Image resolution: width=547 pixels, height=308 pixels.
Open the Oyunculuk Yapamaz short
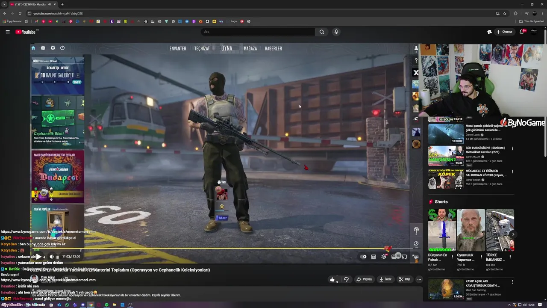tap(471, 230)
